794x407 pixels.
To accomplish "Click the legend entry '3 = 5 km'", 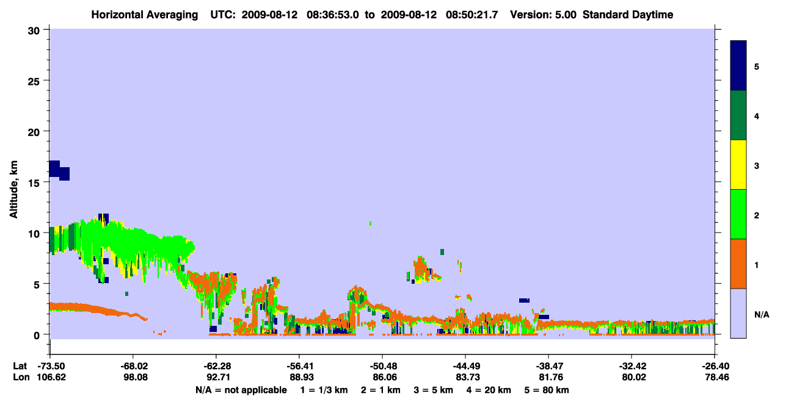I will 434,390.
